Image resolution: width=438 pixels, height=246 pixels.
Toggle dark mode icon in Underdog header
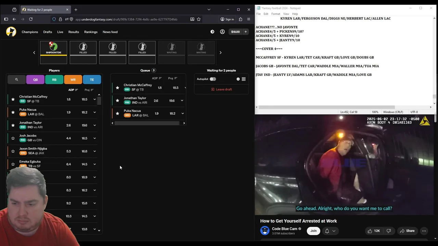click(212, 32)
